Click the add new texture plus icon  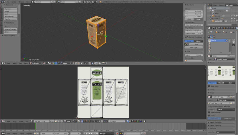[231, 56]
